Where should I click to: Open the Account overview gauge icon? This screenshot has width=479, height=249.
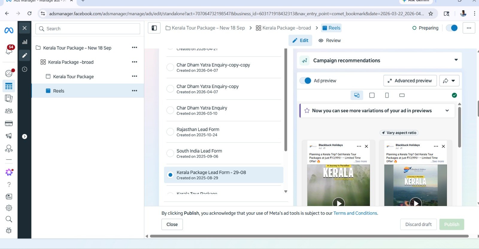tap(9, 73)
